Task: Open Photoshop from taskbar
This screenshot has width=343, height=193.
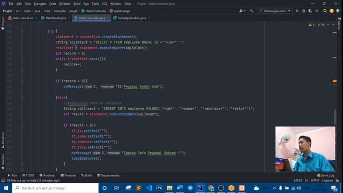Action: click(159, 188)
